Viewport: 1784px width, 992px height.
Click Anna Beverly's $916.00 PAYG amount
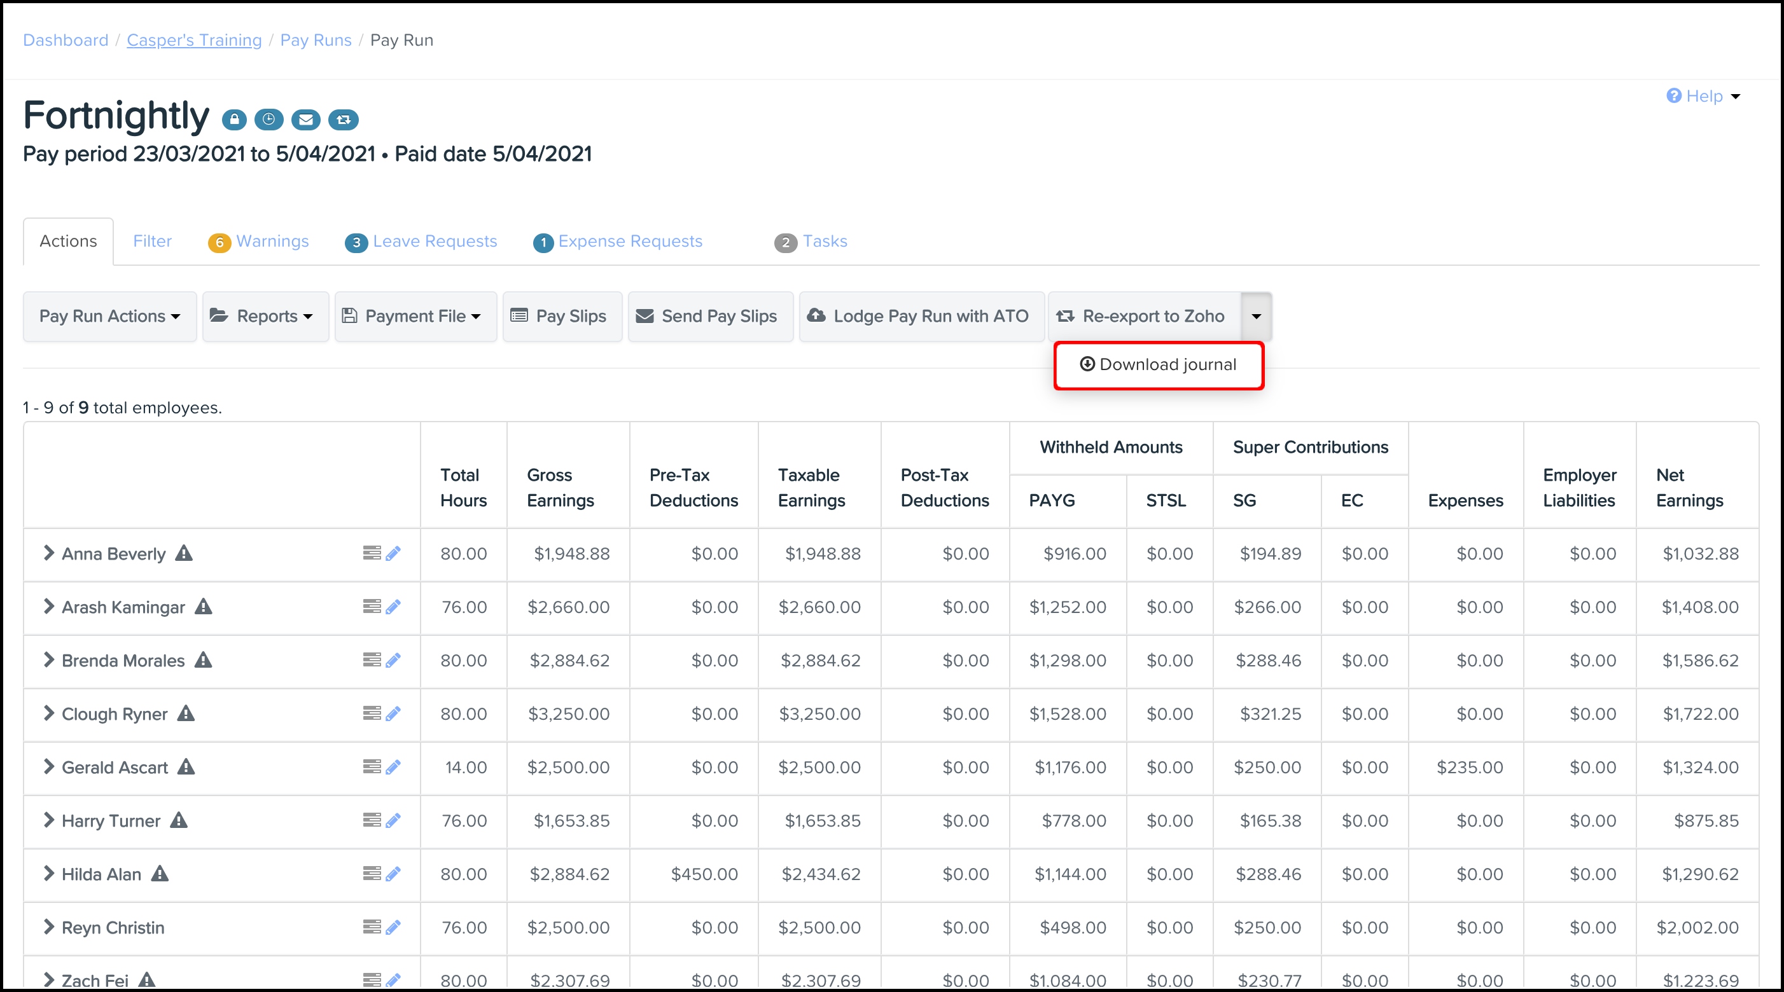click(x=1075, y=554)
